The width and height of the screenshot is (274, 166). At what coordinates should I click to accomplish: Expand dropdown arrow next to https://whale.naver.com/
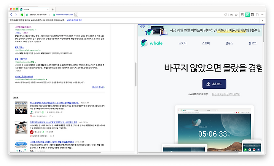point(36,30)
